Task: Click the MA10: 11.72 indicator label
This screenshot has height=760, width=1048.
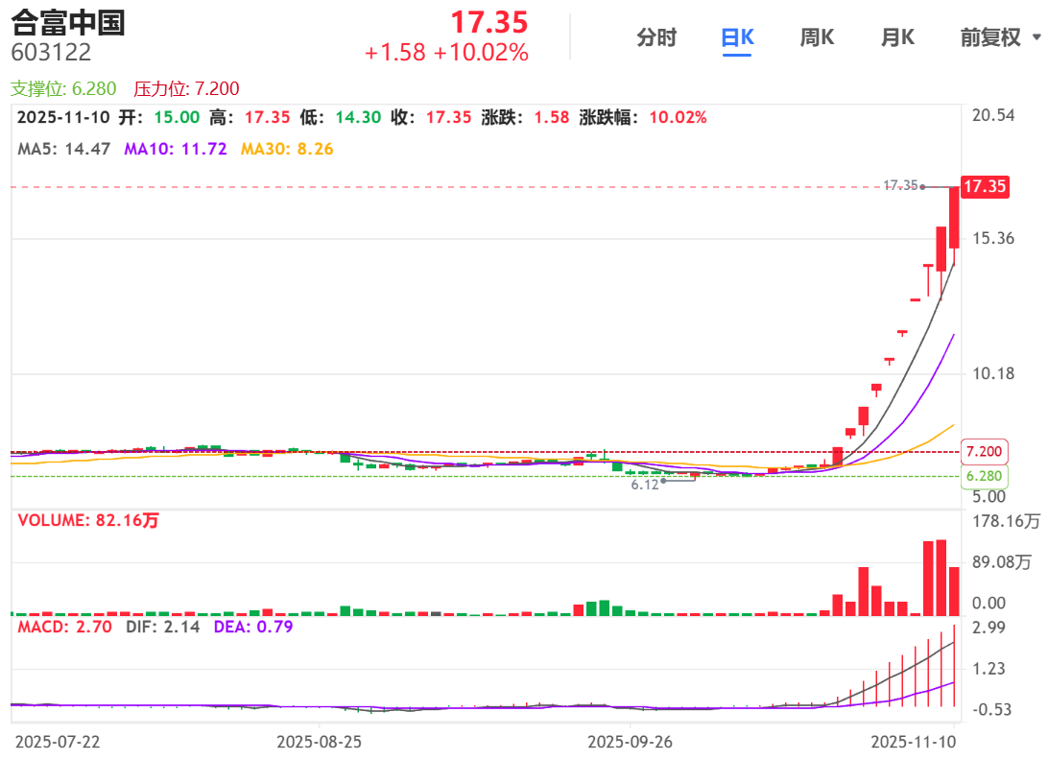Action: pyautogui.click(x=175, y=149)
